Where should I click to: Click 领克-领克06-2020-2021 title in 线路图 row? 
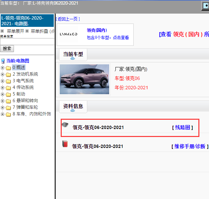(x=98, y=128)
